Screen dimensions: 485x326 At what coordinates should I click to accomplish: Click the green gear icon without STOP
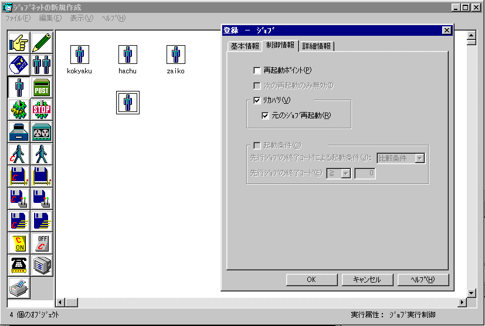(x=19, y=110)
